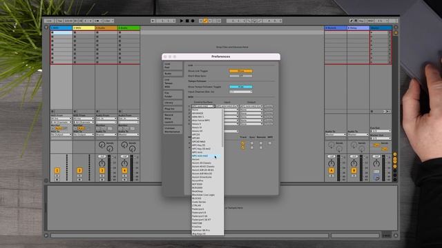Toggle second MIDI port Track checkbox
442x248 pixels.
click(x=243, y=147)
